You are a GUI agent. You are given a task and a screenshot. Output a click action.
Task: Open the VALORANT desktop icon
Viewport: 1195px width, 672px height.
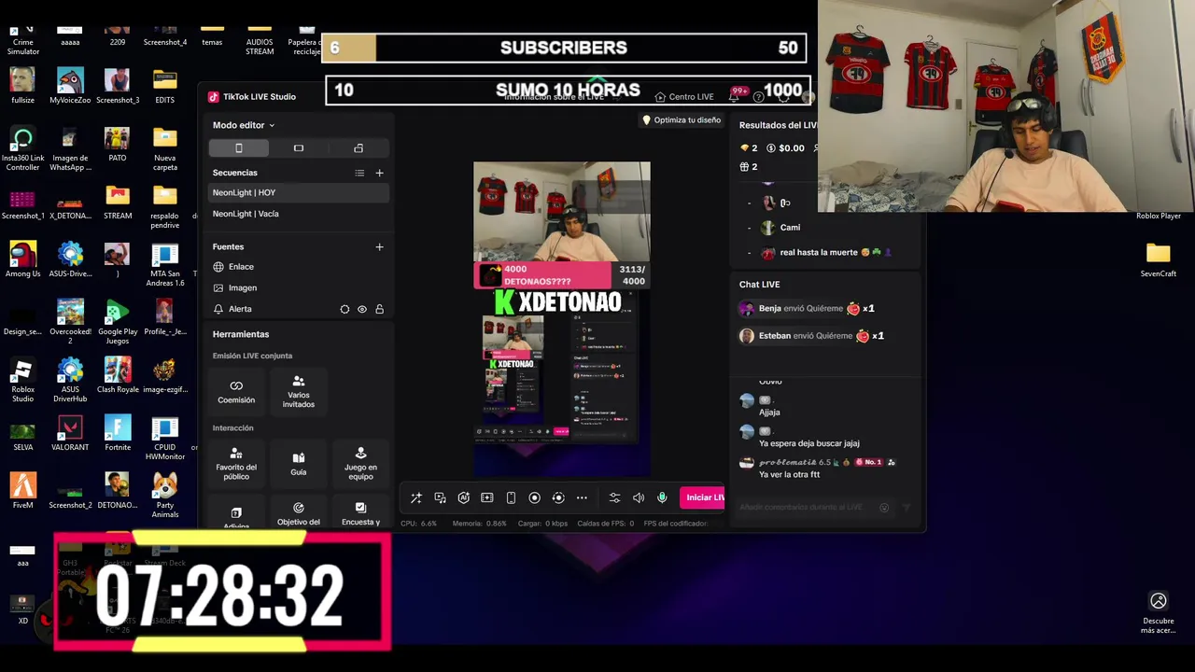[70, 434]
